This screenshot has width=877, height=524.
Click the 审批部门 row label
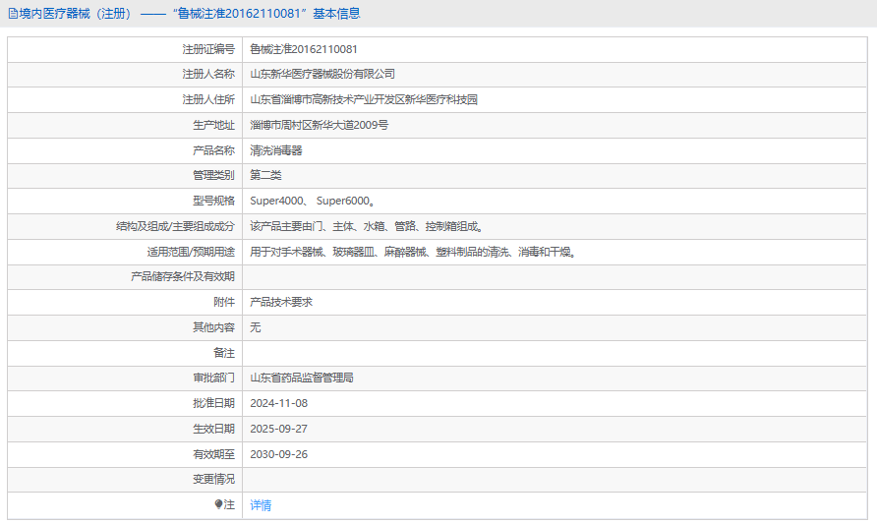click(x=213, y=378)
